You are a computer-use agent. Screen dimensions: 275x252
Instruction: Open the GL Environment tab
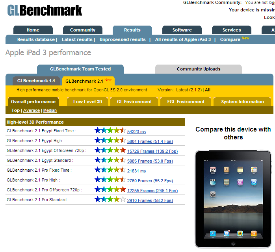(134, 102)
